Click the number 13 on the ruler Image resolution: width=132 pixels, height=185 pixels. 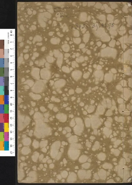point(11,125)
